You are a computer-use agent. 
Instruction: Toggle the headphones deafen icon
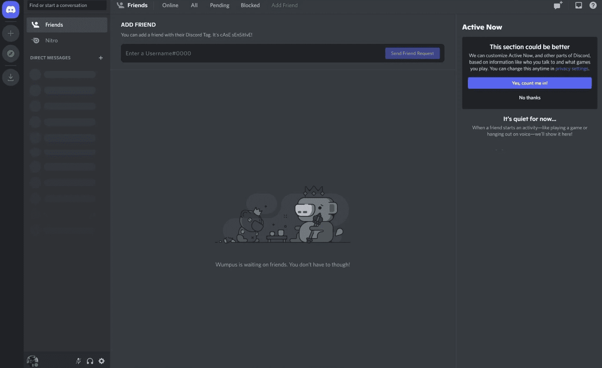coord(90,361)
